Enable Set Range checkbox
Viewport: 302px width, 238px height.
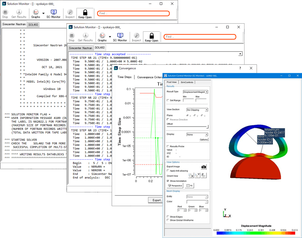pyautogui.click(x=168, y=100)
